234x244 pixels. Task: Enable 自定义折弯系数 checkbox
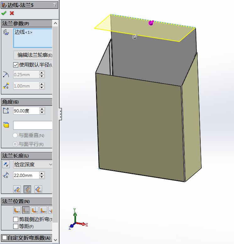coord(5,238)
